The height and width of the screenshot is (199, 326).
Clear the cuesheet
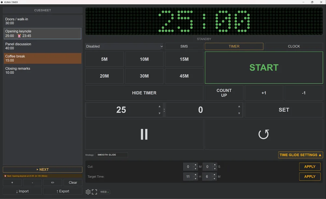73,182
